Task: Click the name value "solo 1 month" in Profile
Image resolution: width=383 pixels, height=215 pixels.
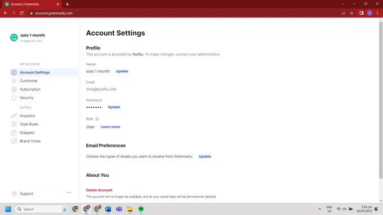Action: pyautogui.click(x=98, y=71)
